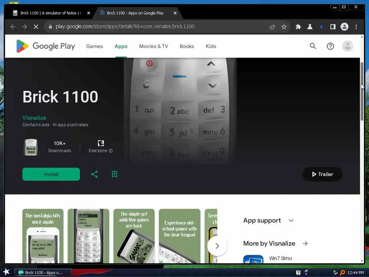View site lock information
Screen dimensions: 369x277
(50, 27)
